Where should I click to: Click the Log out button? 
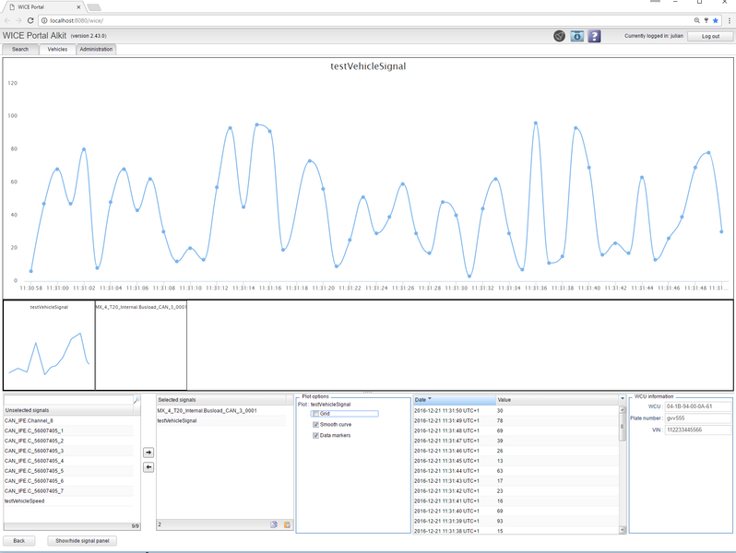coord(710,36)
